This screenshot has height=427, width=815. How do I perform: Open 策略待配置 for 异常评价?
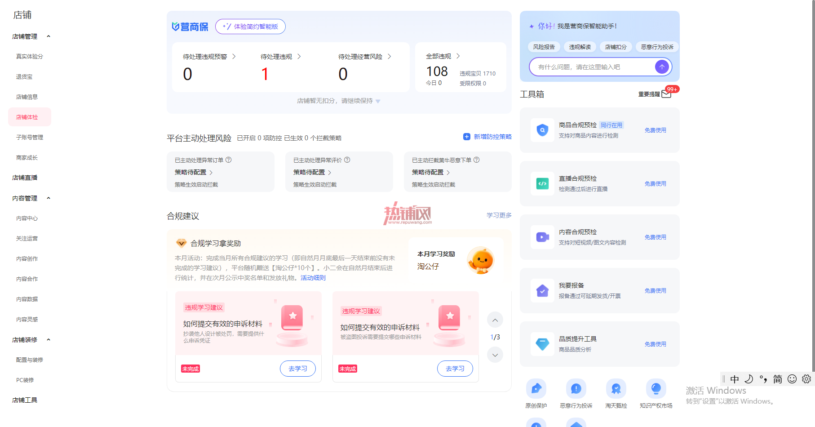tap(312, 172)
